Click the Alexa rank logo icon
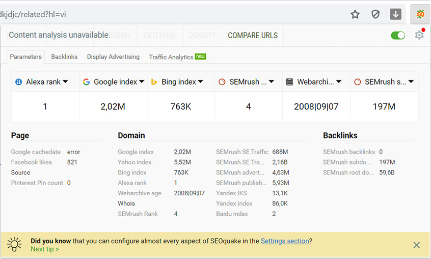431x259 pixels. click(18, 82)
